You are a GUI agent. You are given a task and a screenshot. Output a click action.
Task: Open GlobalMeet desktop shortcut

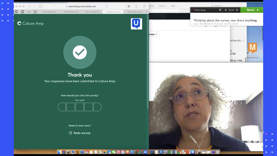pos(252,50)
